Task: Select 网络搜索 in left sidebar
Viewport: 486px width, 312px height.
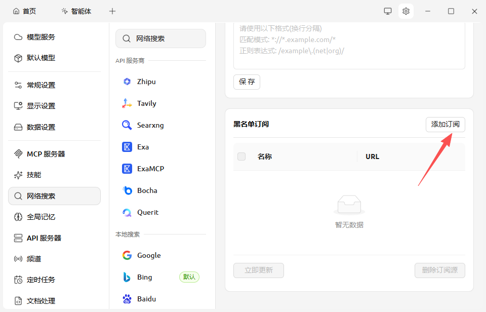Action: (x=55, y=196)
